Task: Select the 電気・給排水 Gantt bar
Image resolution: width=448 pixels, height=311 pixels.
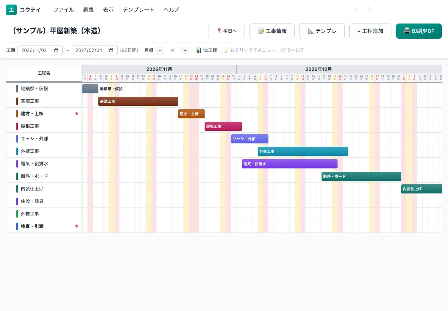Action: 289,164
